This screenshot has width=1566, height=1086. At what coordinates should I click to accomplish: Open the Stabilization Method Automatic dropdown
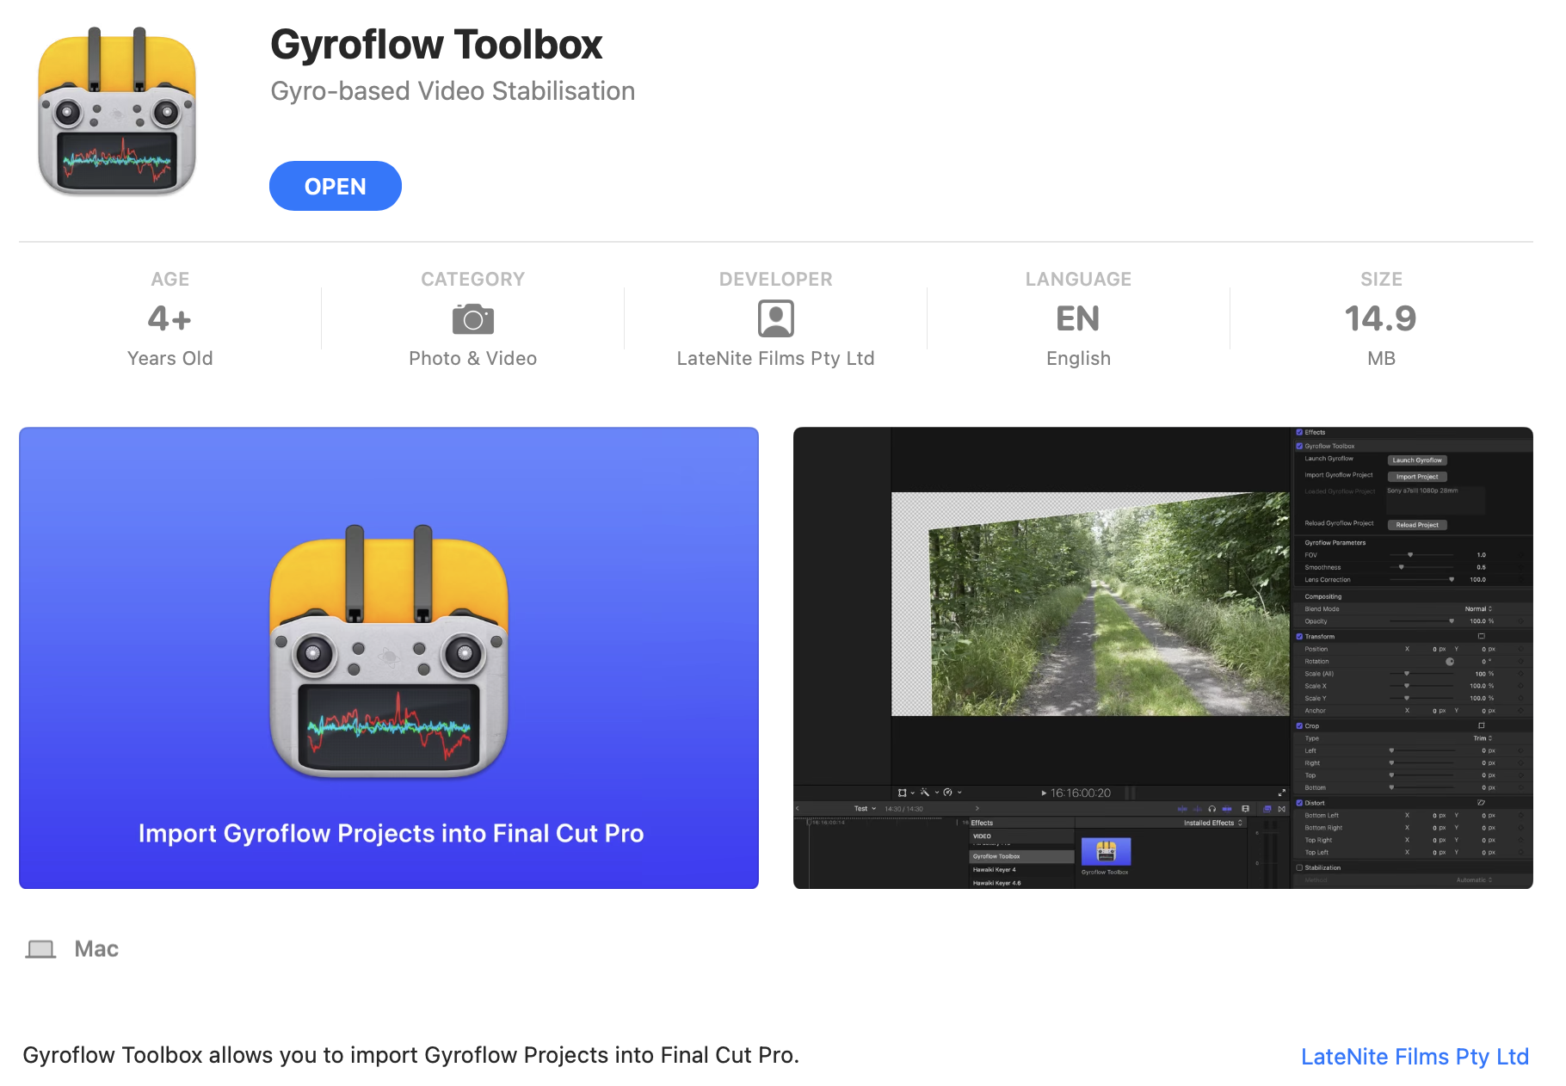tap(1474, 880)
